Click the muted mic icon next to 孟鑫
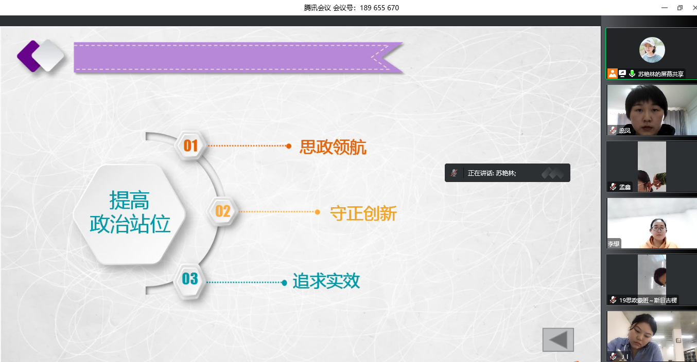Image resolution: width=697 pixels, height=362 pixels. click(x=613, y=187)
